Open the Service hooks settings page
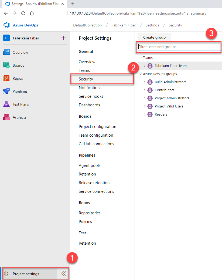Screen dimensions: 222x280 click(92, 96)
